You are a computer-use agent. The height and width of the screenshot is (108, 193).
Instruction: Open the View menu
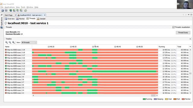(18, 7)
